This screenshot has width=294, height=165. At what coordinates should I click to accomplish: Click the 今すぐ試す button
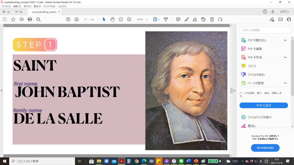(x=264, y=105)
